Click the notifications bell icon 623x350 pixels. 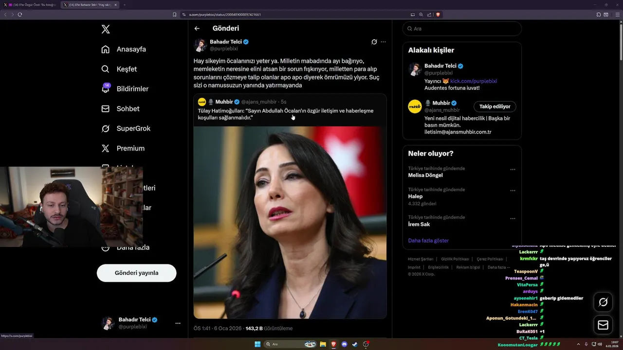(x=105, y=89)
